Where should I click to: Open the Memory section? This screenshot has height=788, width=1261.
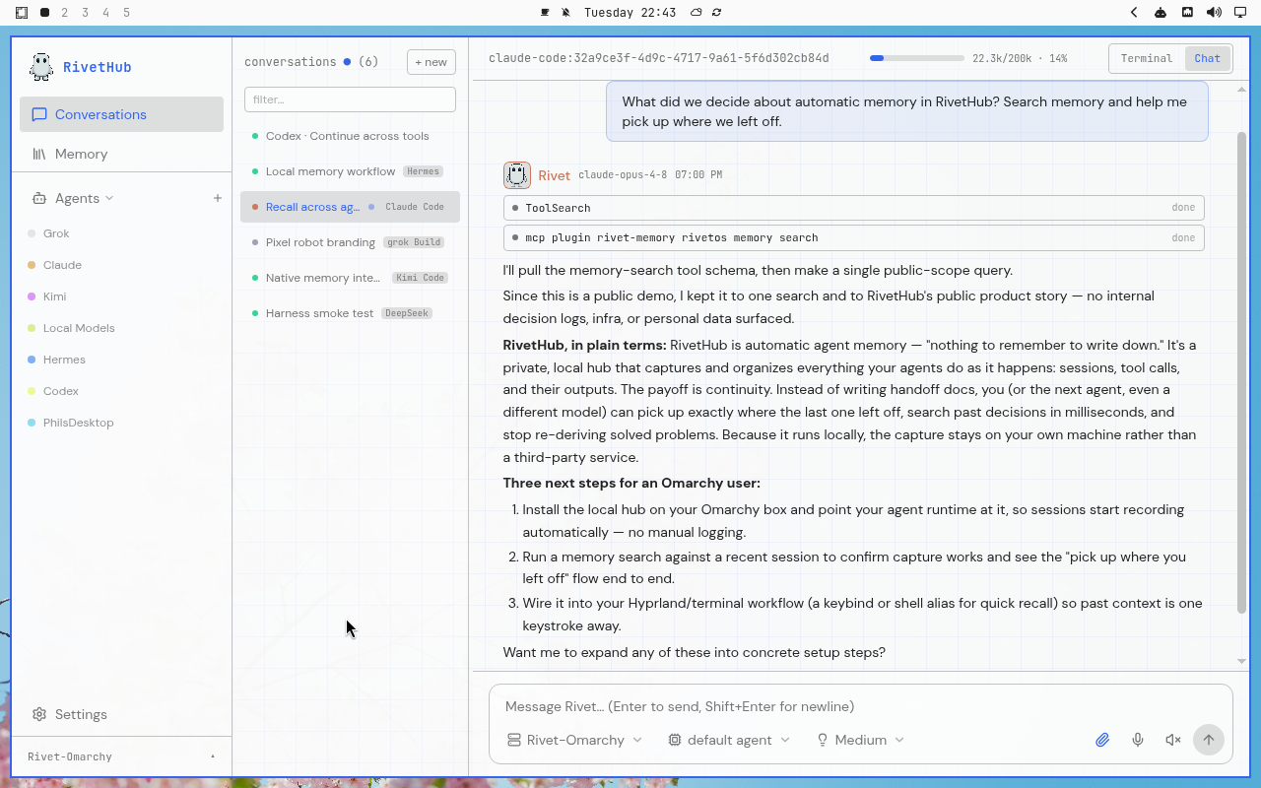click(121, 154)
